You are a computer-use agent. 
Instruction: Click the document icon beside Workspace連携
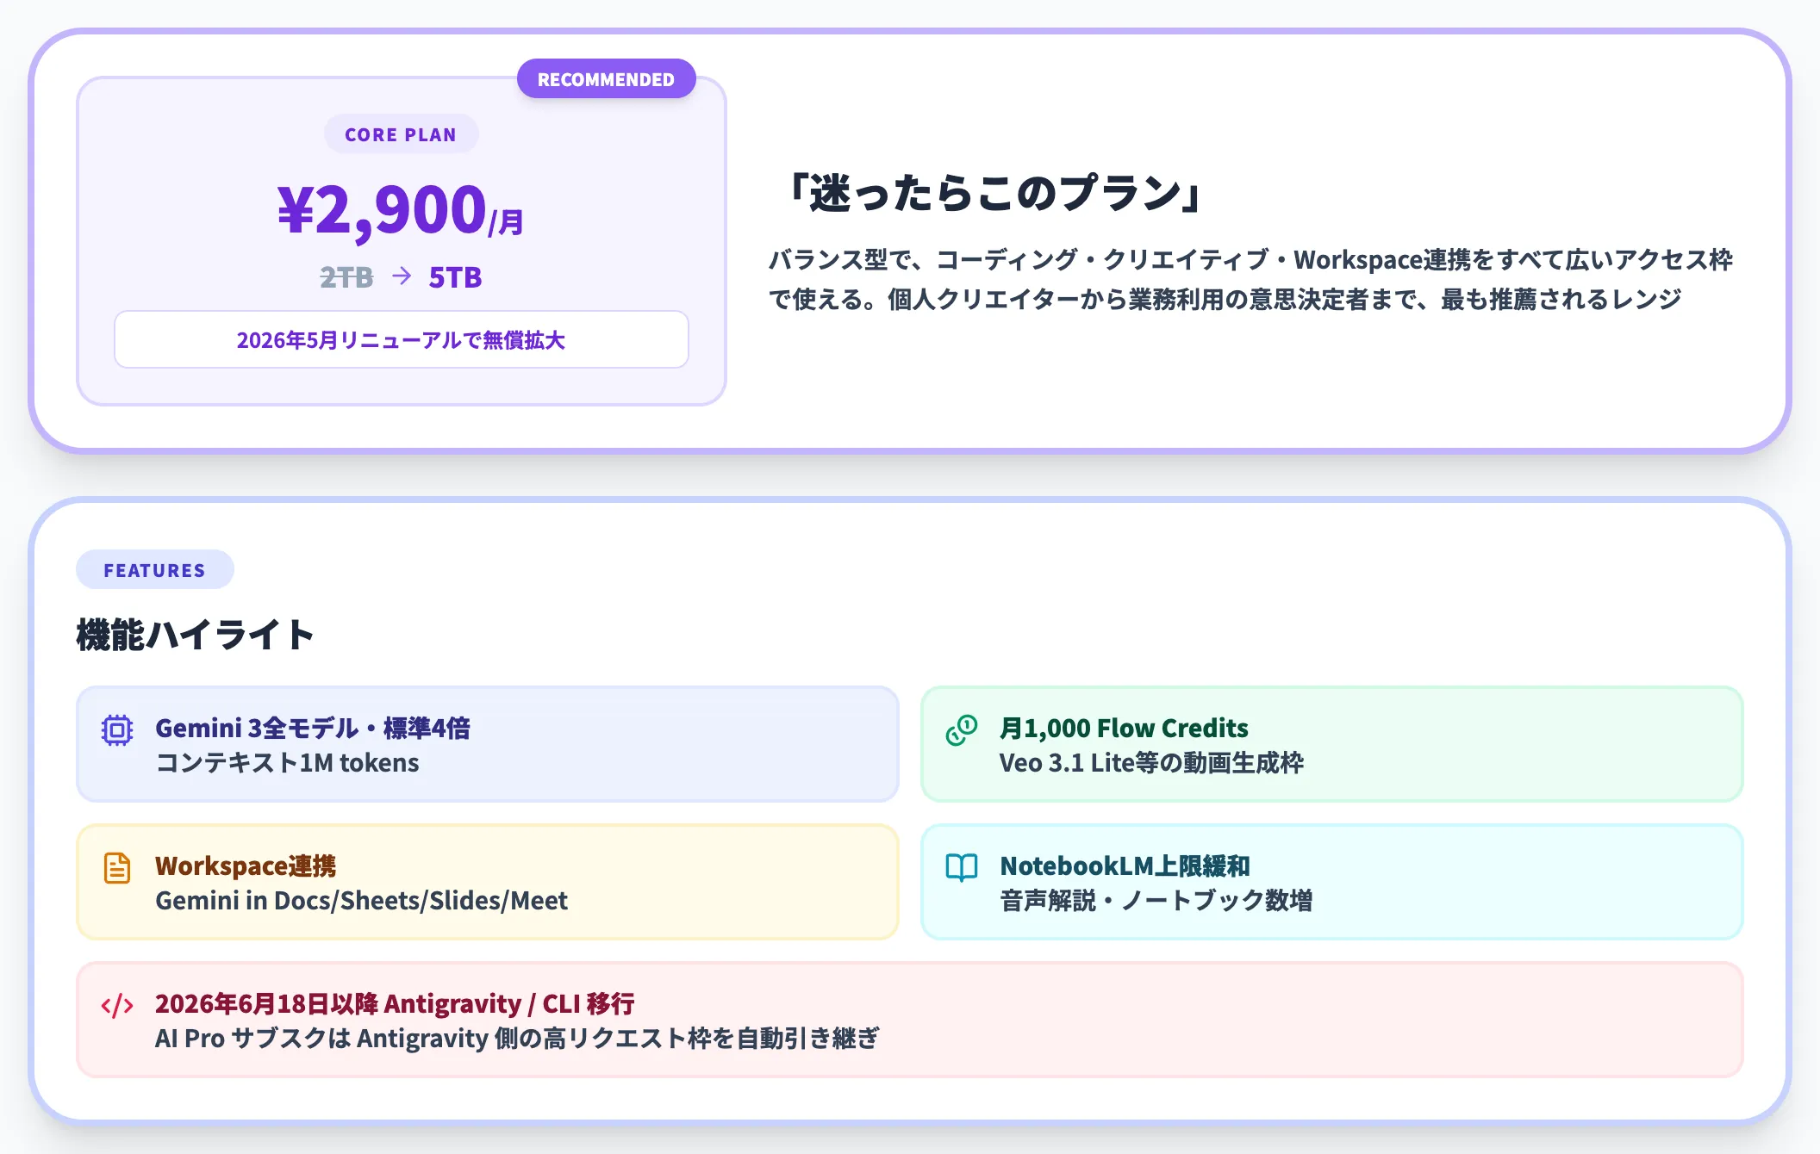tap(117, 868)
